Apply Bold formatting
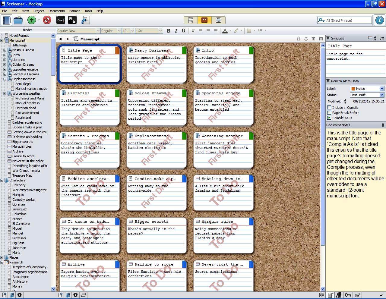 169,31
